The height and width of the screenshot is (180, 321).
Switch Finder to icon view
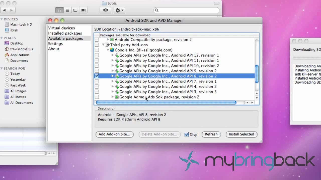tap(59, 10)
